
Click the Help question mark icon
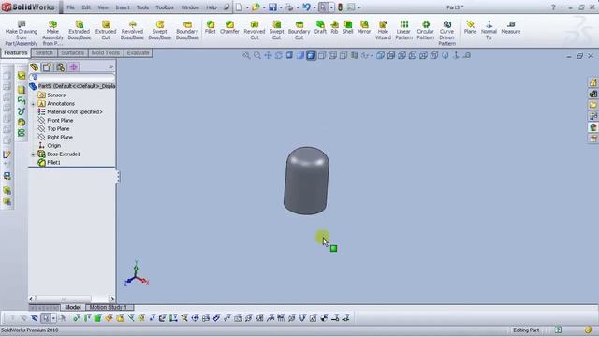pyautogui.click(x=553, y=7)
